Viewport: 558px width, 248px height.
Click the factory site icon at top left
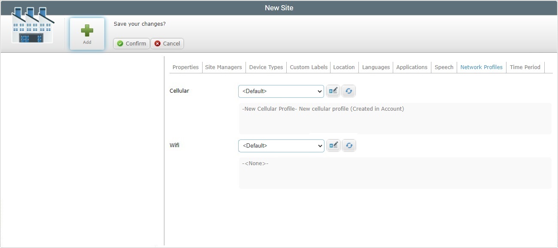(x=32, y=25)
